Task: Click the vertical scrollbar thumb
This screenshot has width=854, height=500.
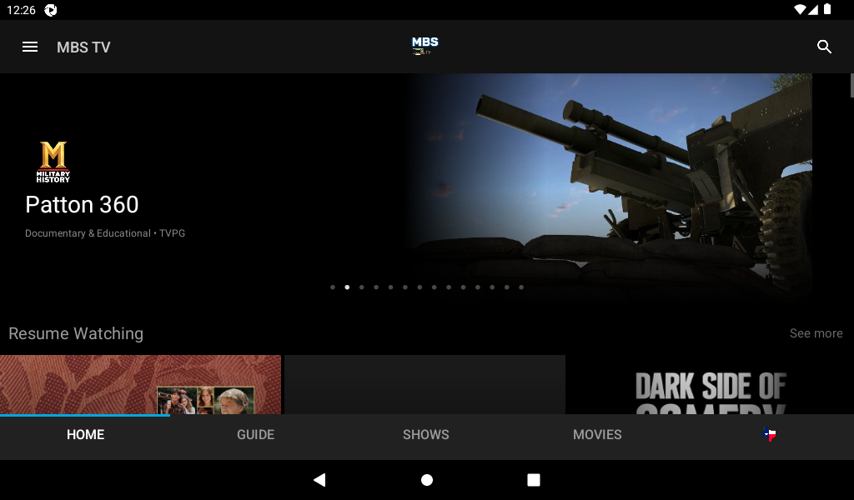Action: click(851, 86)
